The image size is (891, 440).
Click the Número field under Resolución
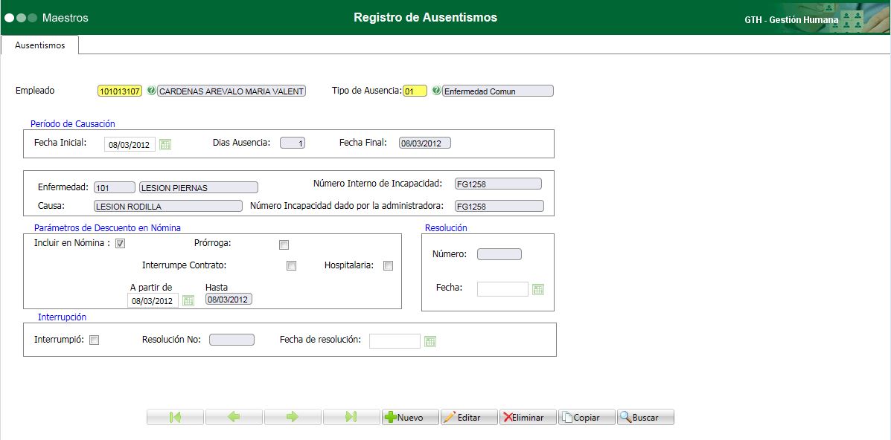click(x=499, y=253)
